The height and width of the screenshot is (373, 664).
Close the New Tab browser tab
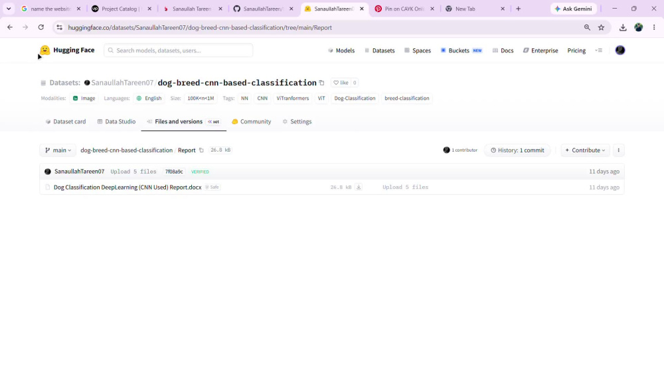[503, 9]
